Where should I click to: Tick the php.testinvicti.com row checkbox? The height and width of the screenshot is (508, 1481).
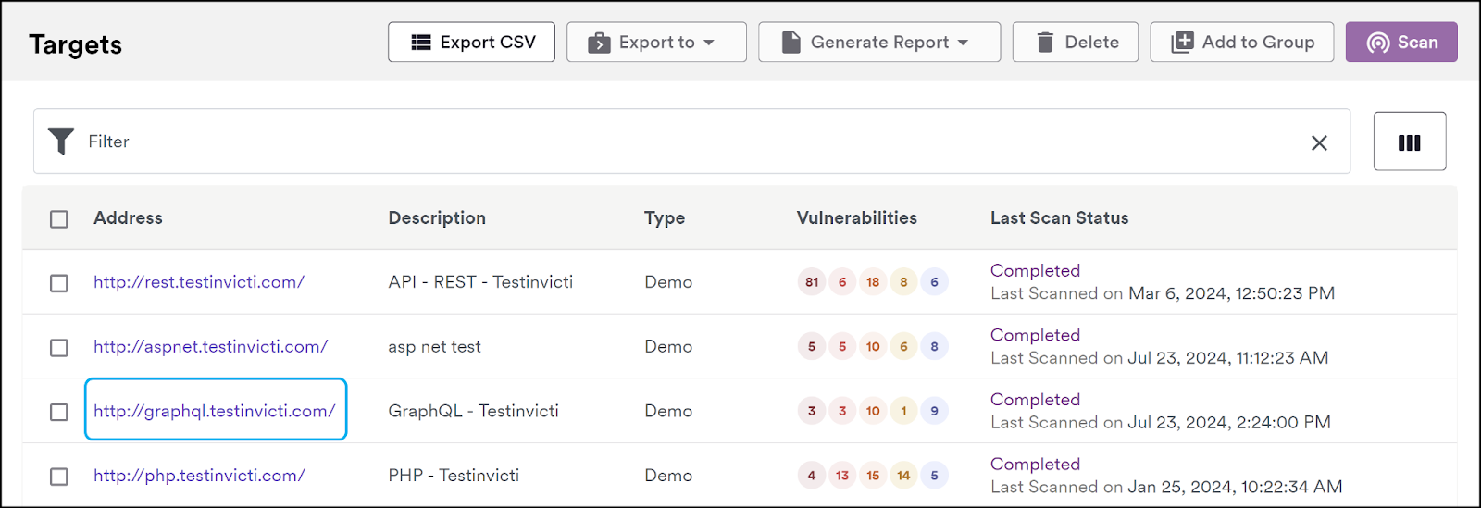59,477
